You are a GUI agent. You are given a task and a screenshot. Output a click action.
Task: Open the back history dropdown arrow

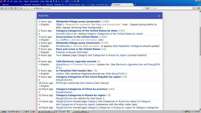tap(8, 8)
